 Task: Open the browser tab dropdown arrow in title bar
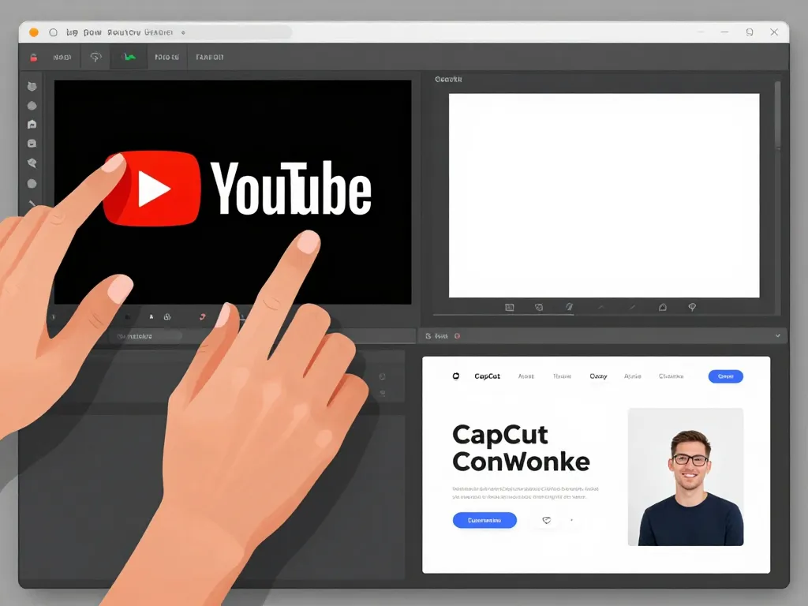[x=184, y=32]
